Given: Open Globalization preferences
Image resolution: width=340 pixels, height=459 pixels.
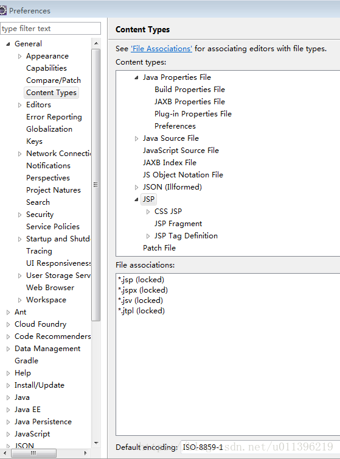Looking at the screenshot, I should coord(49,129).
